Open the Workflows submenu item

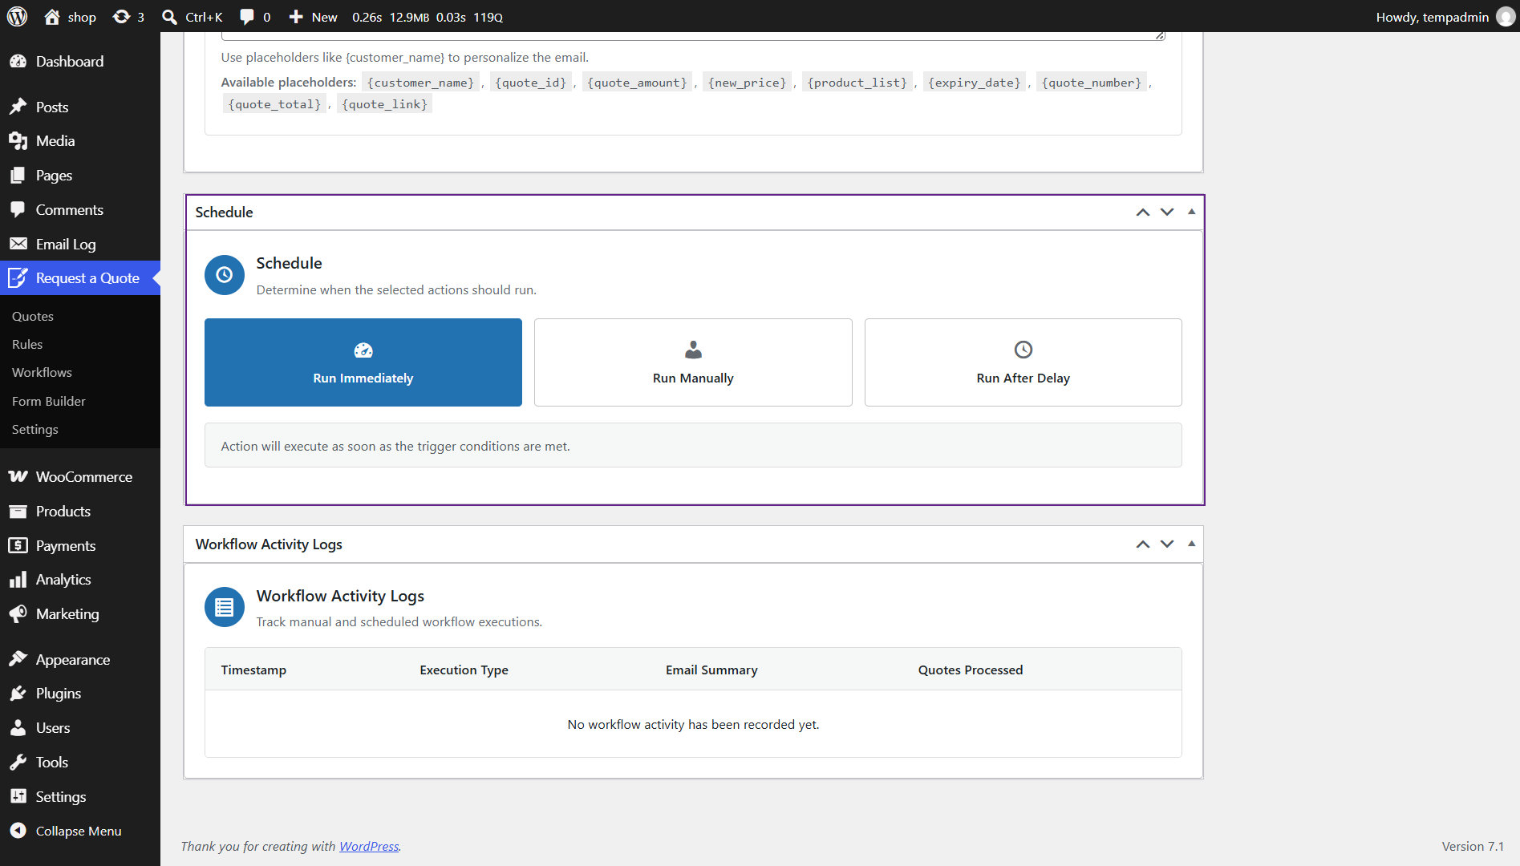point(42,372)
